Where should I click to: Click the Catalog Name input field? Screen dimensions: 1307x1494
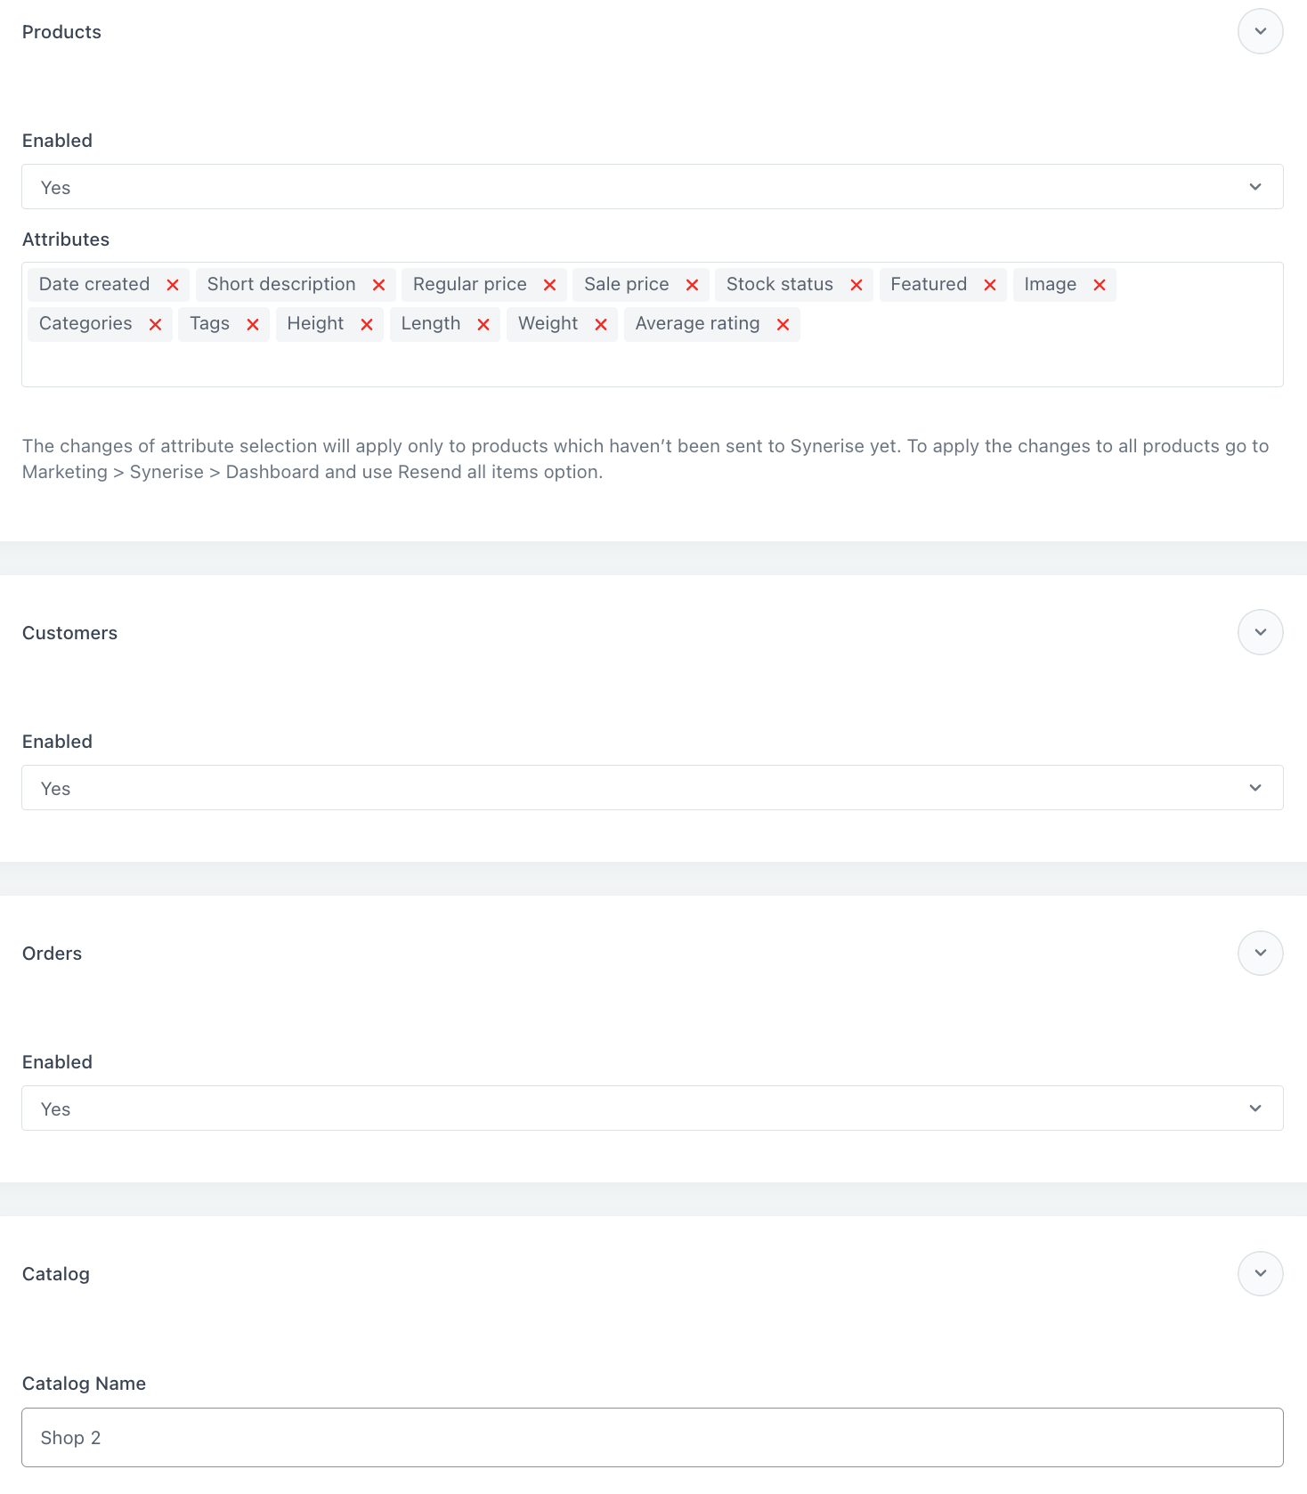coord(653,1437)
